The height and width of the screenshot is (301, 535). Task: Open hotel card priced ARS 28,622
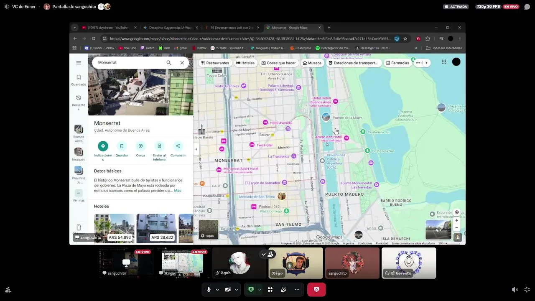[x=156, y=228]
